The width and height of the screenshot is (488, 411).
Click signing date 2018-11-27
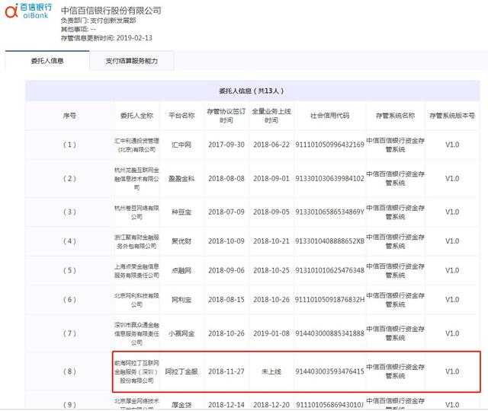click(226, 371)
